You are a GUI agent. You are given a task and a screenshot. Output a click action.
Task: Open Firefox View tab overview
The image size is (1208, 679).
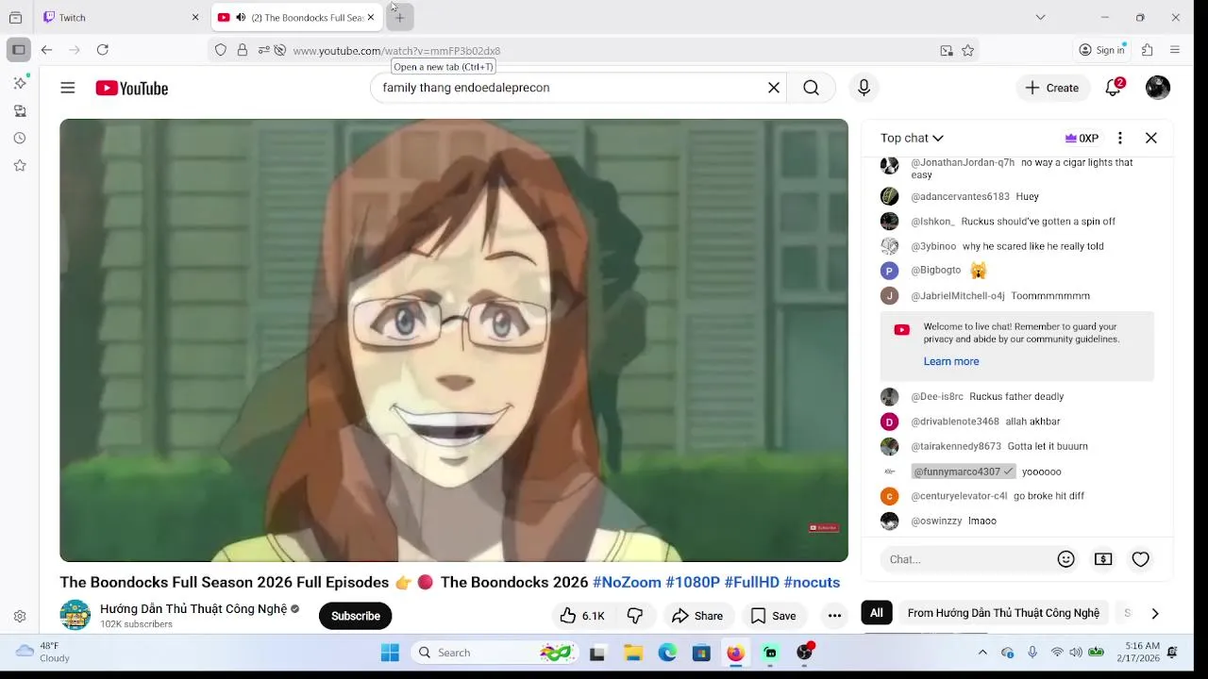(15, 17)
